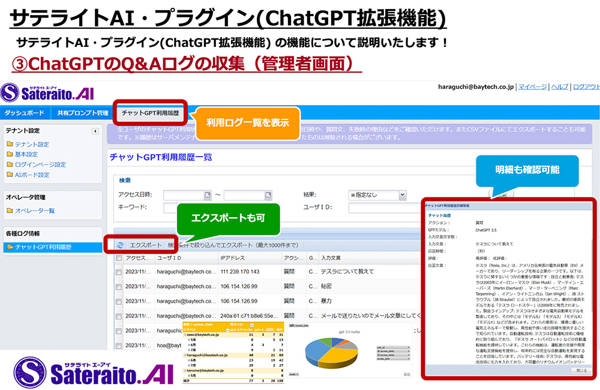Check the row with input 秘密

119,286
